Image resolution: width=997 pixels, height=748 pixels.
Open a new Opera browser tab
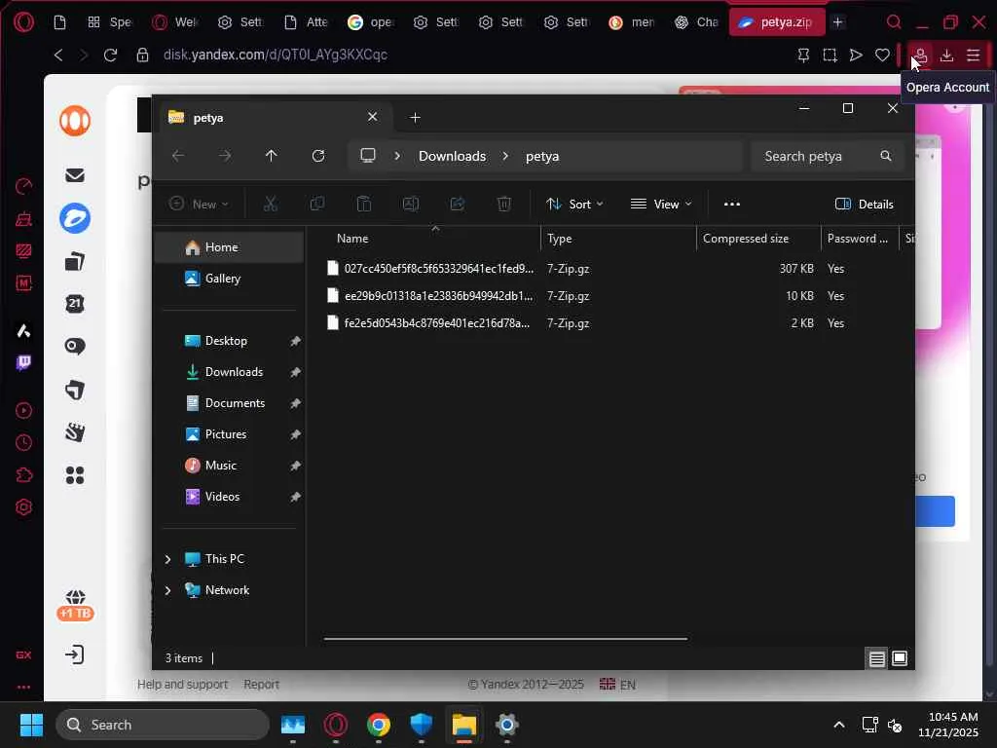click(x=838, y=22)
